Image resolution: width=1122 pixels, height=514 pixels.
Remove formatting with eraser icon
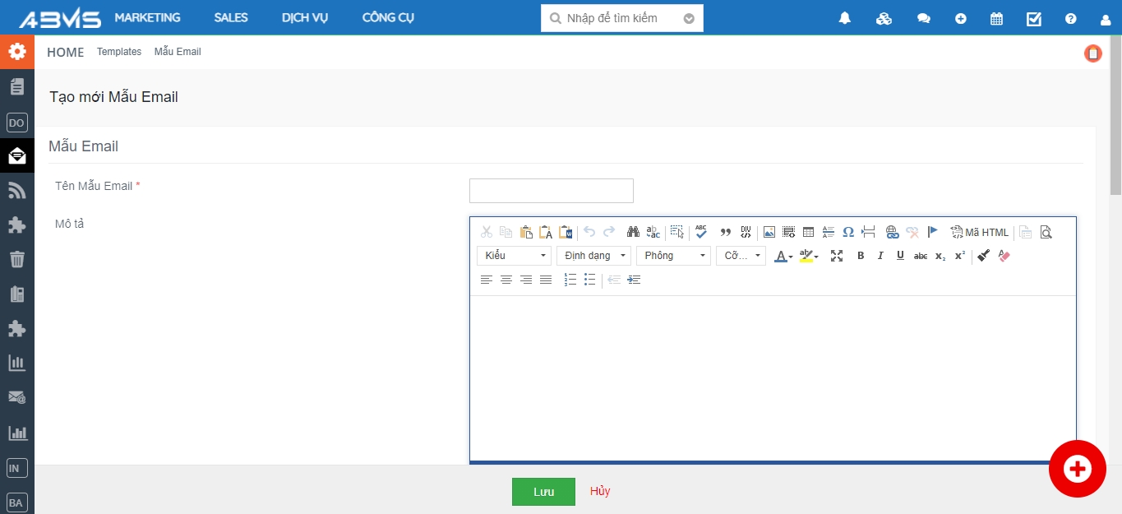point(1004,256)
